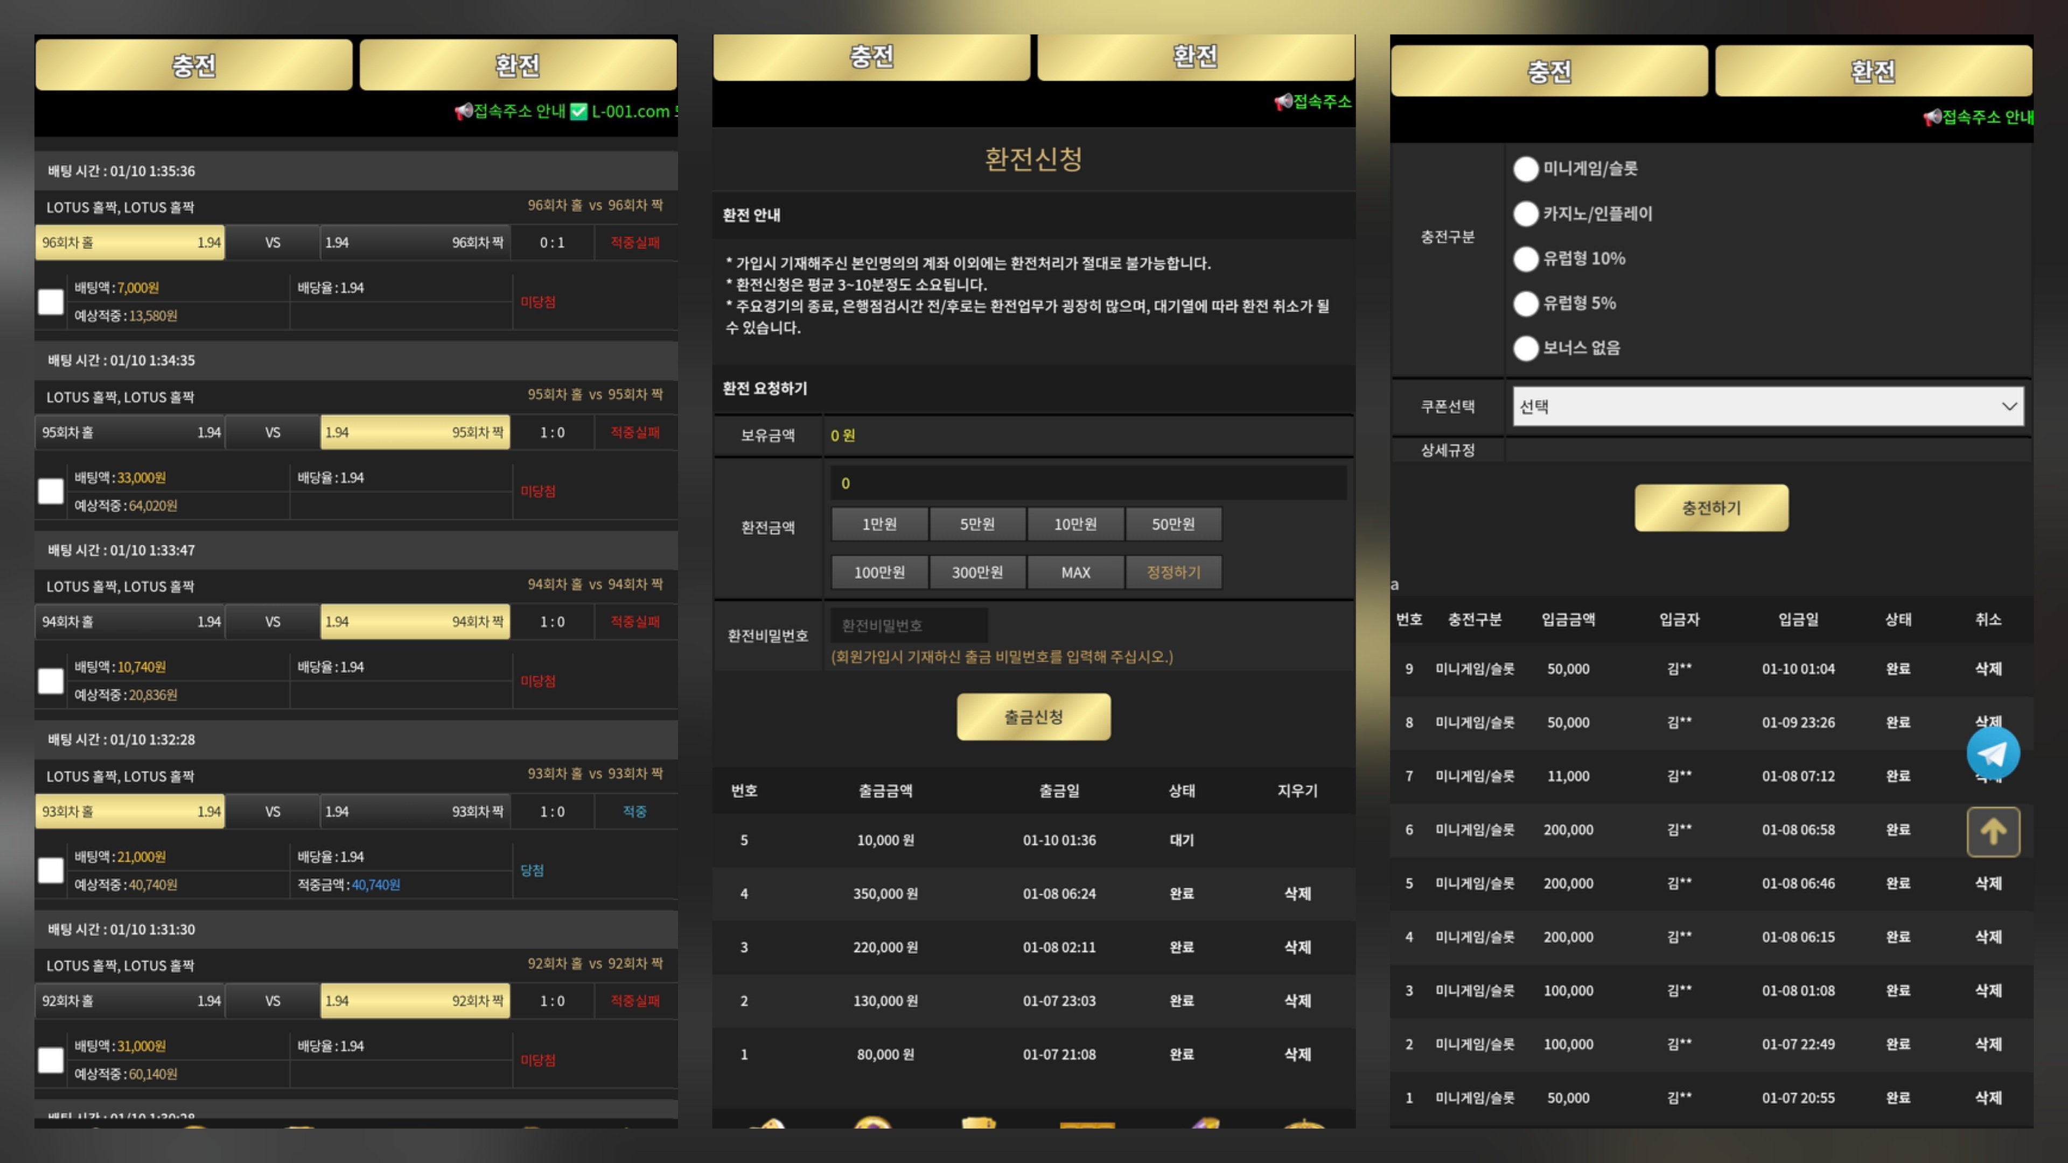Click the MAX amount button
Image resolution: width=2068 pixels, height=1163 pixels.
[x=1075, y=572]
